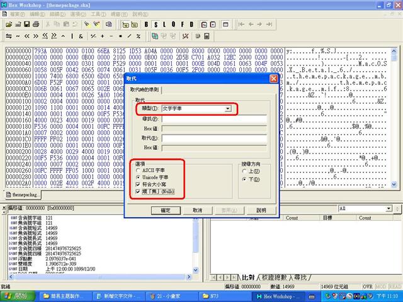Select the themepackag file tab

[22, 194]
